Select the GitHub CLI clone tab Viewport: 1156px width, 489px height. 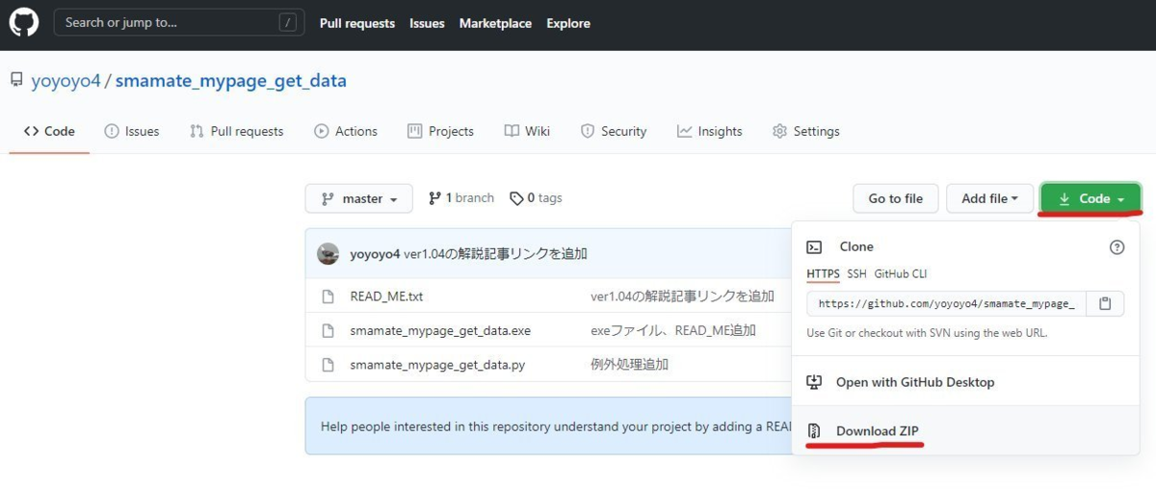901,274
